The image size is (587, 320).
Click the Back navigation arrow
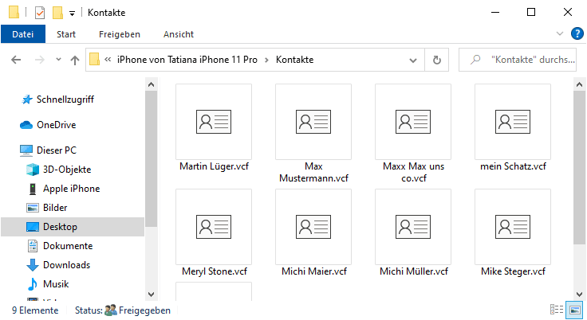tap(16, 60)
